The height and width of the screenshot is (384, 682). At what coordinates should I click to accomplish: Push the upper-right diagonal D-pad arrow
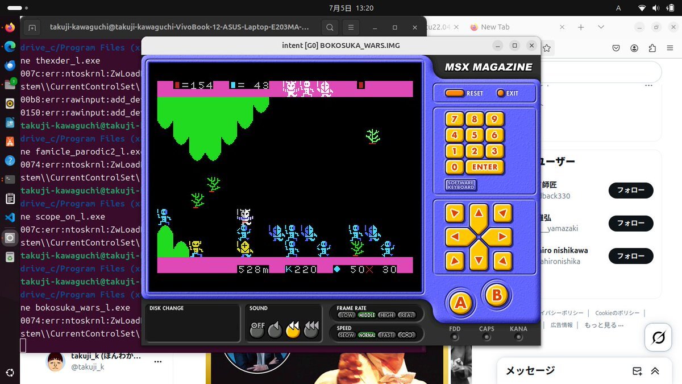click(x=503, y=213)
